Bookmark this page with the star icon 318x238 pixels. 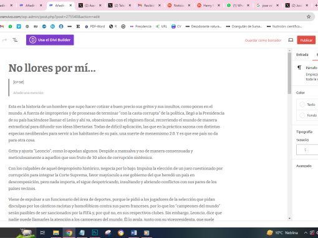[309, 17]
